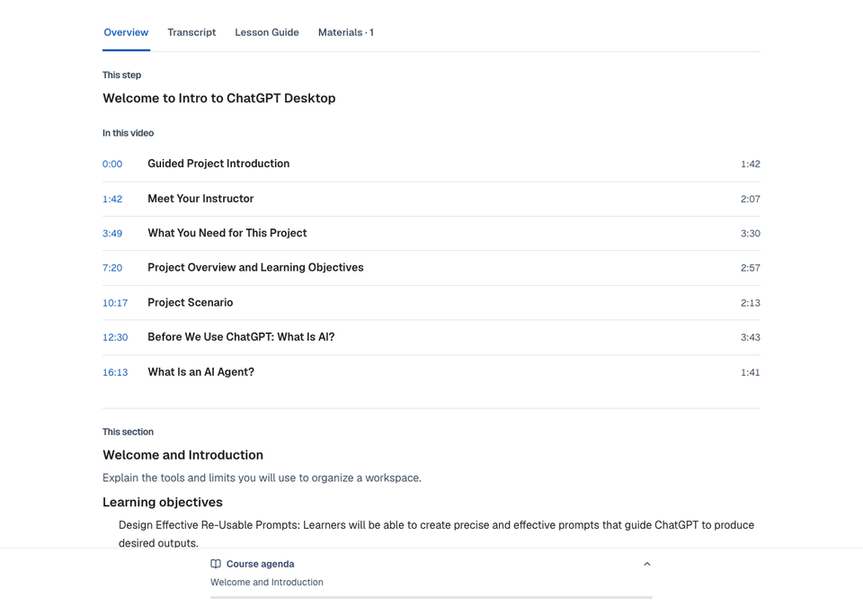
Task: Click the 3:43 duration value
Action: (x=750, y=337)
